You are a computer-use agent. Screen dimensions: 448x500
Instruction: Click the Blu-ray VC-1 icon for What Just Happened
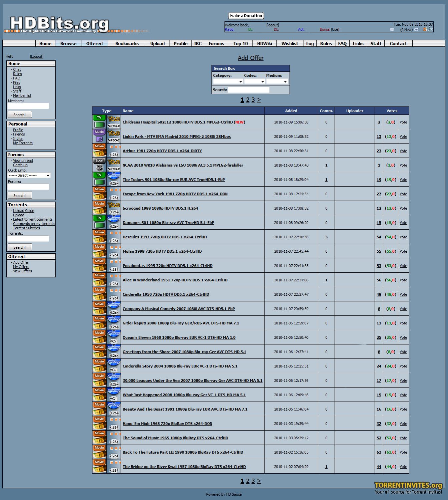114,395
